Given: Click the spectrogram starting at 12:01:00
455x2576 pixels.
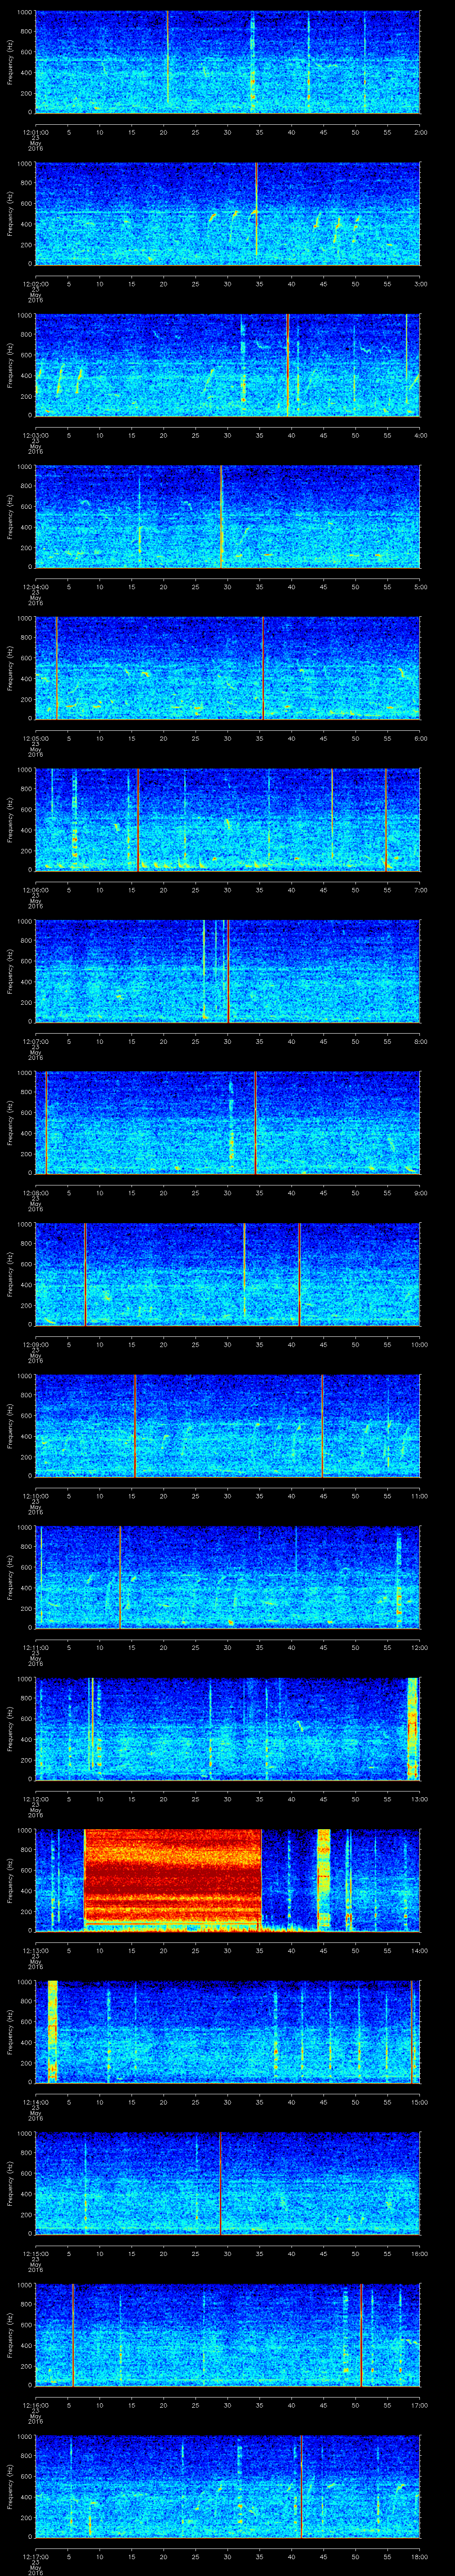Looking at the screenshot, I should point(228,62).
